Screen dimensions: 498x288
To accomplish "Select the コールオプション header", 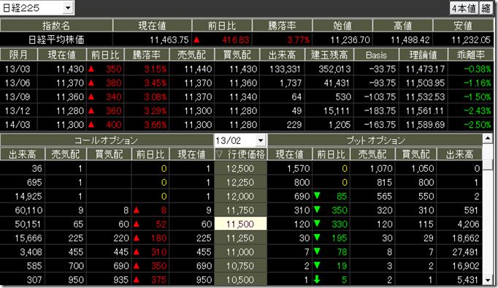I will pyautogui.click(x=107, y=140).
